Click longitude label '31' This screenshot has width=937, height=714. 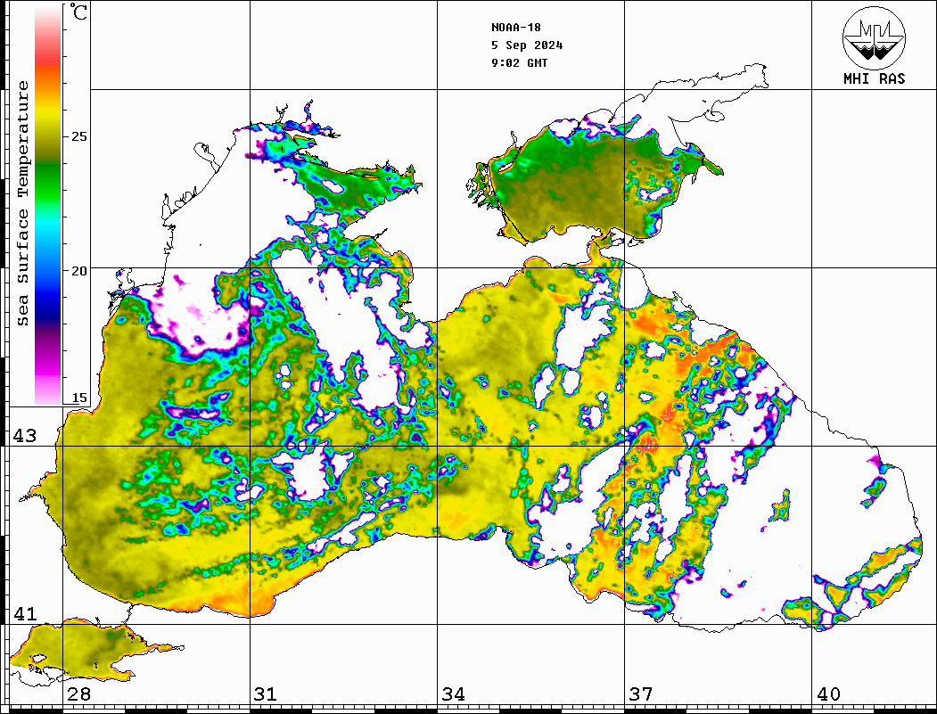click(x=266, y=693)
